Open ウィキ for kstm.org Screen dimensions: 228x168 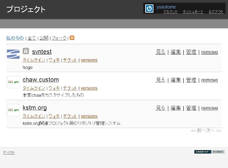54,116
